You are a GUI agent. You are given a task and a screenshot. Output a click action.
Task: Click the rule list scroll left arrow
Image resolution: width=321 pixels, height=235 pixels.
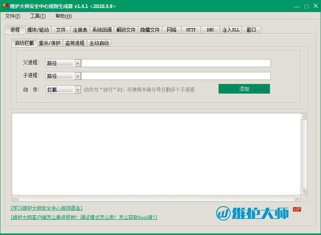15,198
